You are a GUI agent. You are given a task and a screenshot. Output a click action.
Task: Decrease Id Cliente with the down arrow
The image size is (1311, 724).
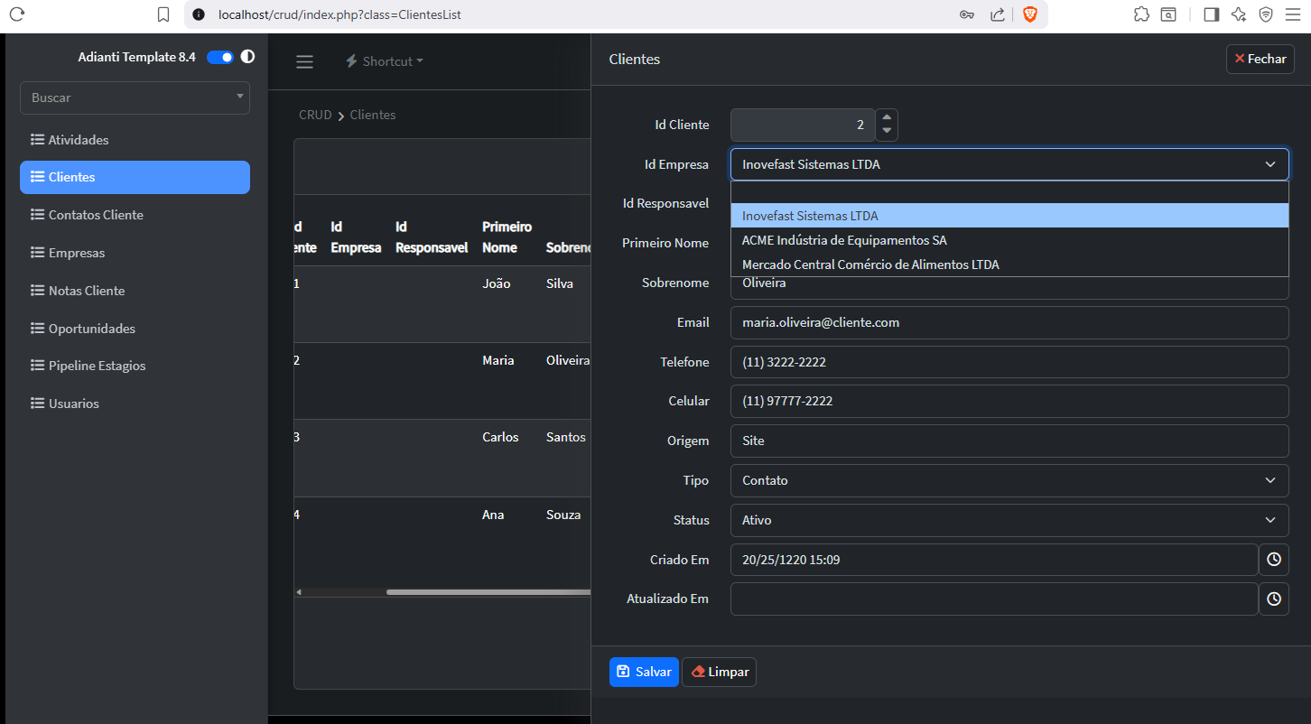point(887,133)
